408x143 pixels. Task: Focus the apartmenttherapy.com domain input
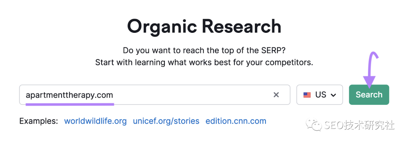(155, 95)
